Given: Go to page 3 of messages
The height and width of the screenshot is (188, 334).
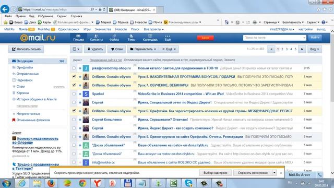Looking at the screenshot, I should (287, 49).
